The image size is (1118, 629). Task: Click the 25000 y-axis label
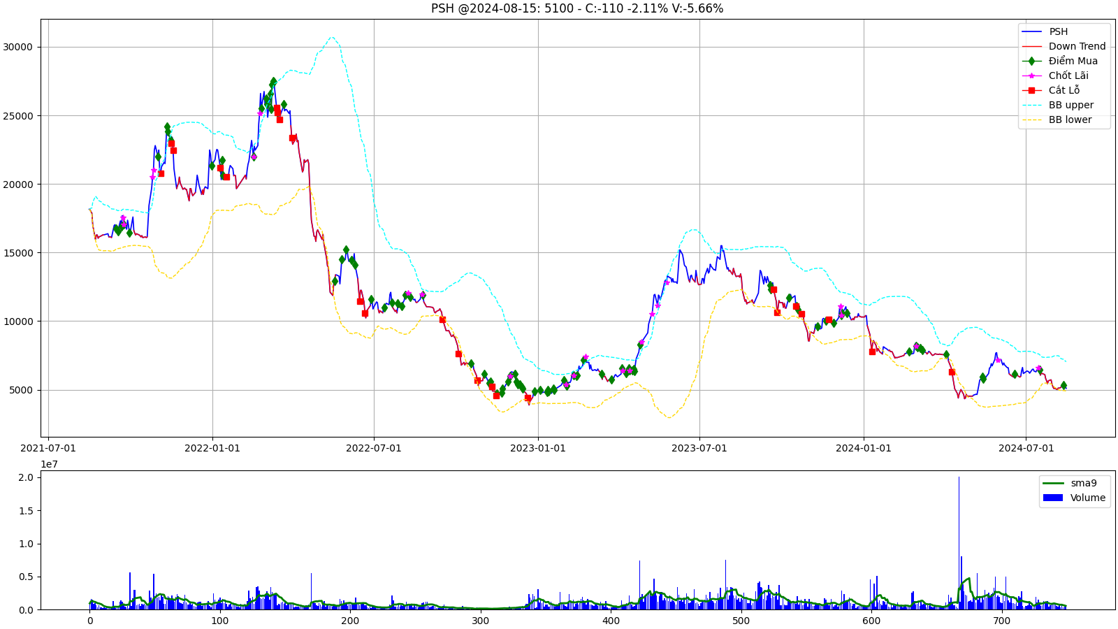point(18,115)
